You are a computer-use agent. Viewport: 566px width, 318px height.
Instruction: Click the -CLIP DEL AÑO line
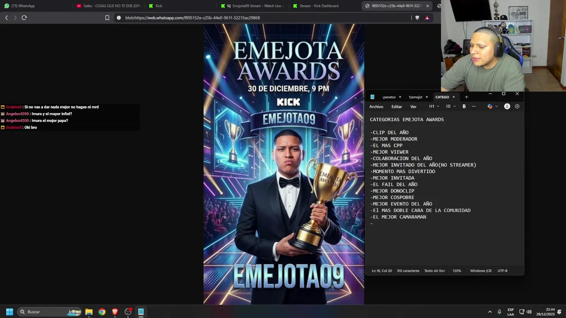(x=389, y=132)
